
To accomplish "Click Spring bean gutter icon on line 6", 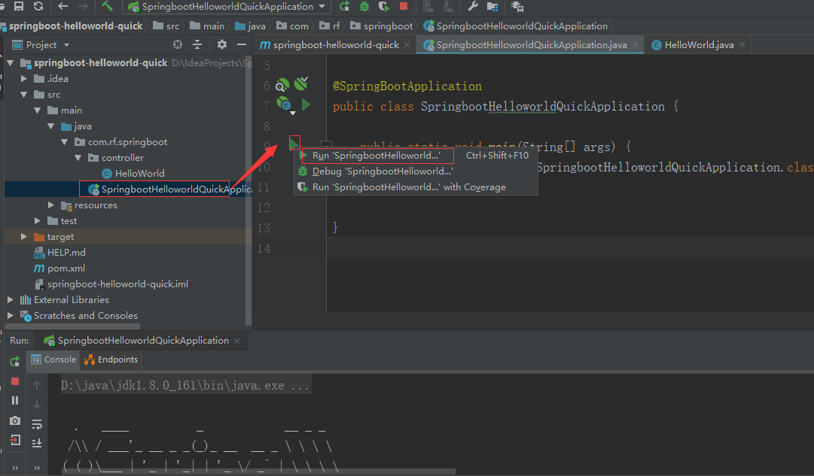I will click(x=282, y=85).
